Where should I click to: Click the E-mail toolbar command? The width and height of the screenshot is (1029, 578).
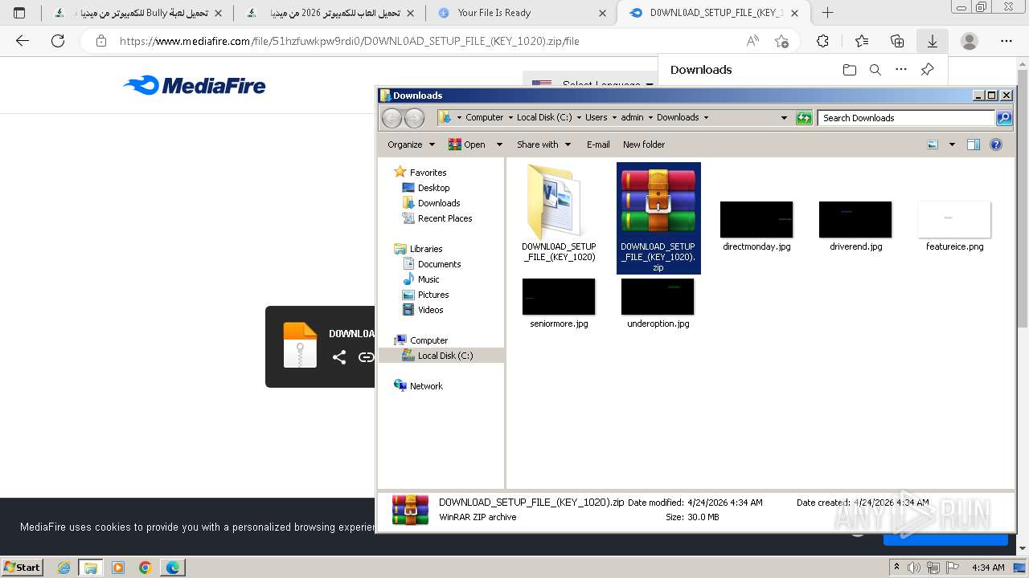click(598, 144)
